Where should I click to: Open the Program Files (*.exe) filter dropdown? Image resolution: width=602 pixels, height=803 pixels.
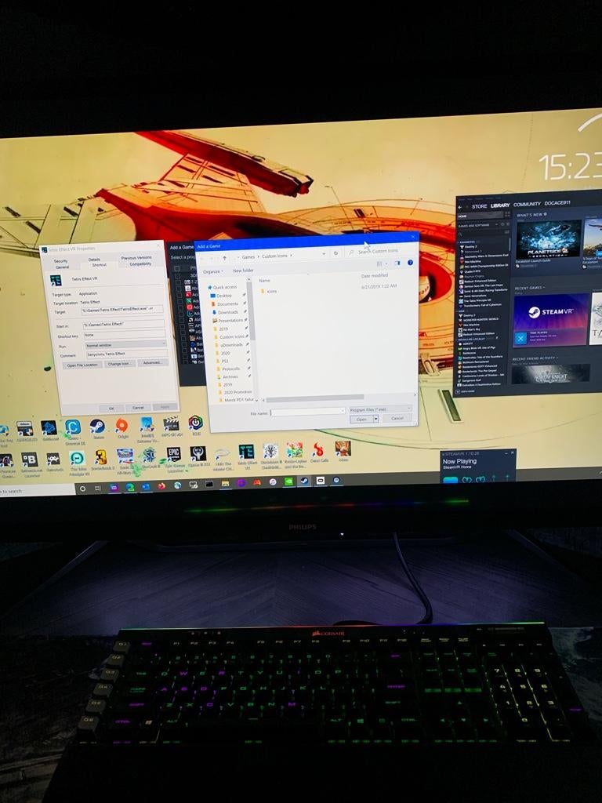click(379, 409)
